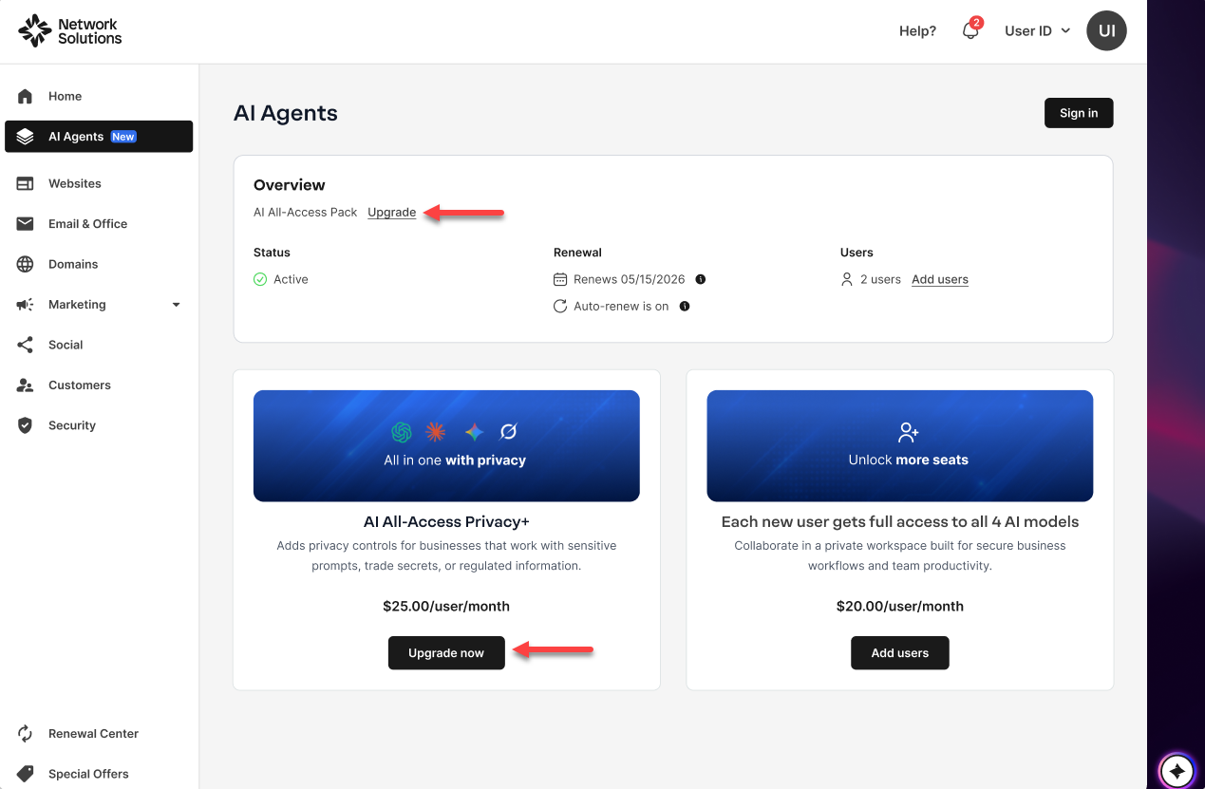Screen dimensions: 1205x789
Task: Click the All in one with privacy banner
Action: (446, 446)
